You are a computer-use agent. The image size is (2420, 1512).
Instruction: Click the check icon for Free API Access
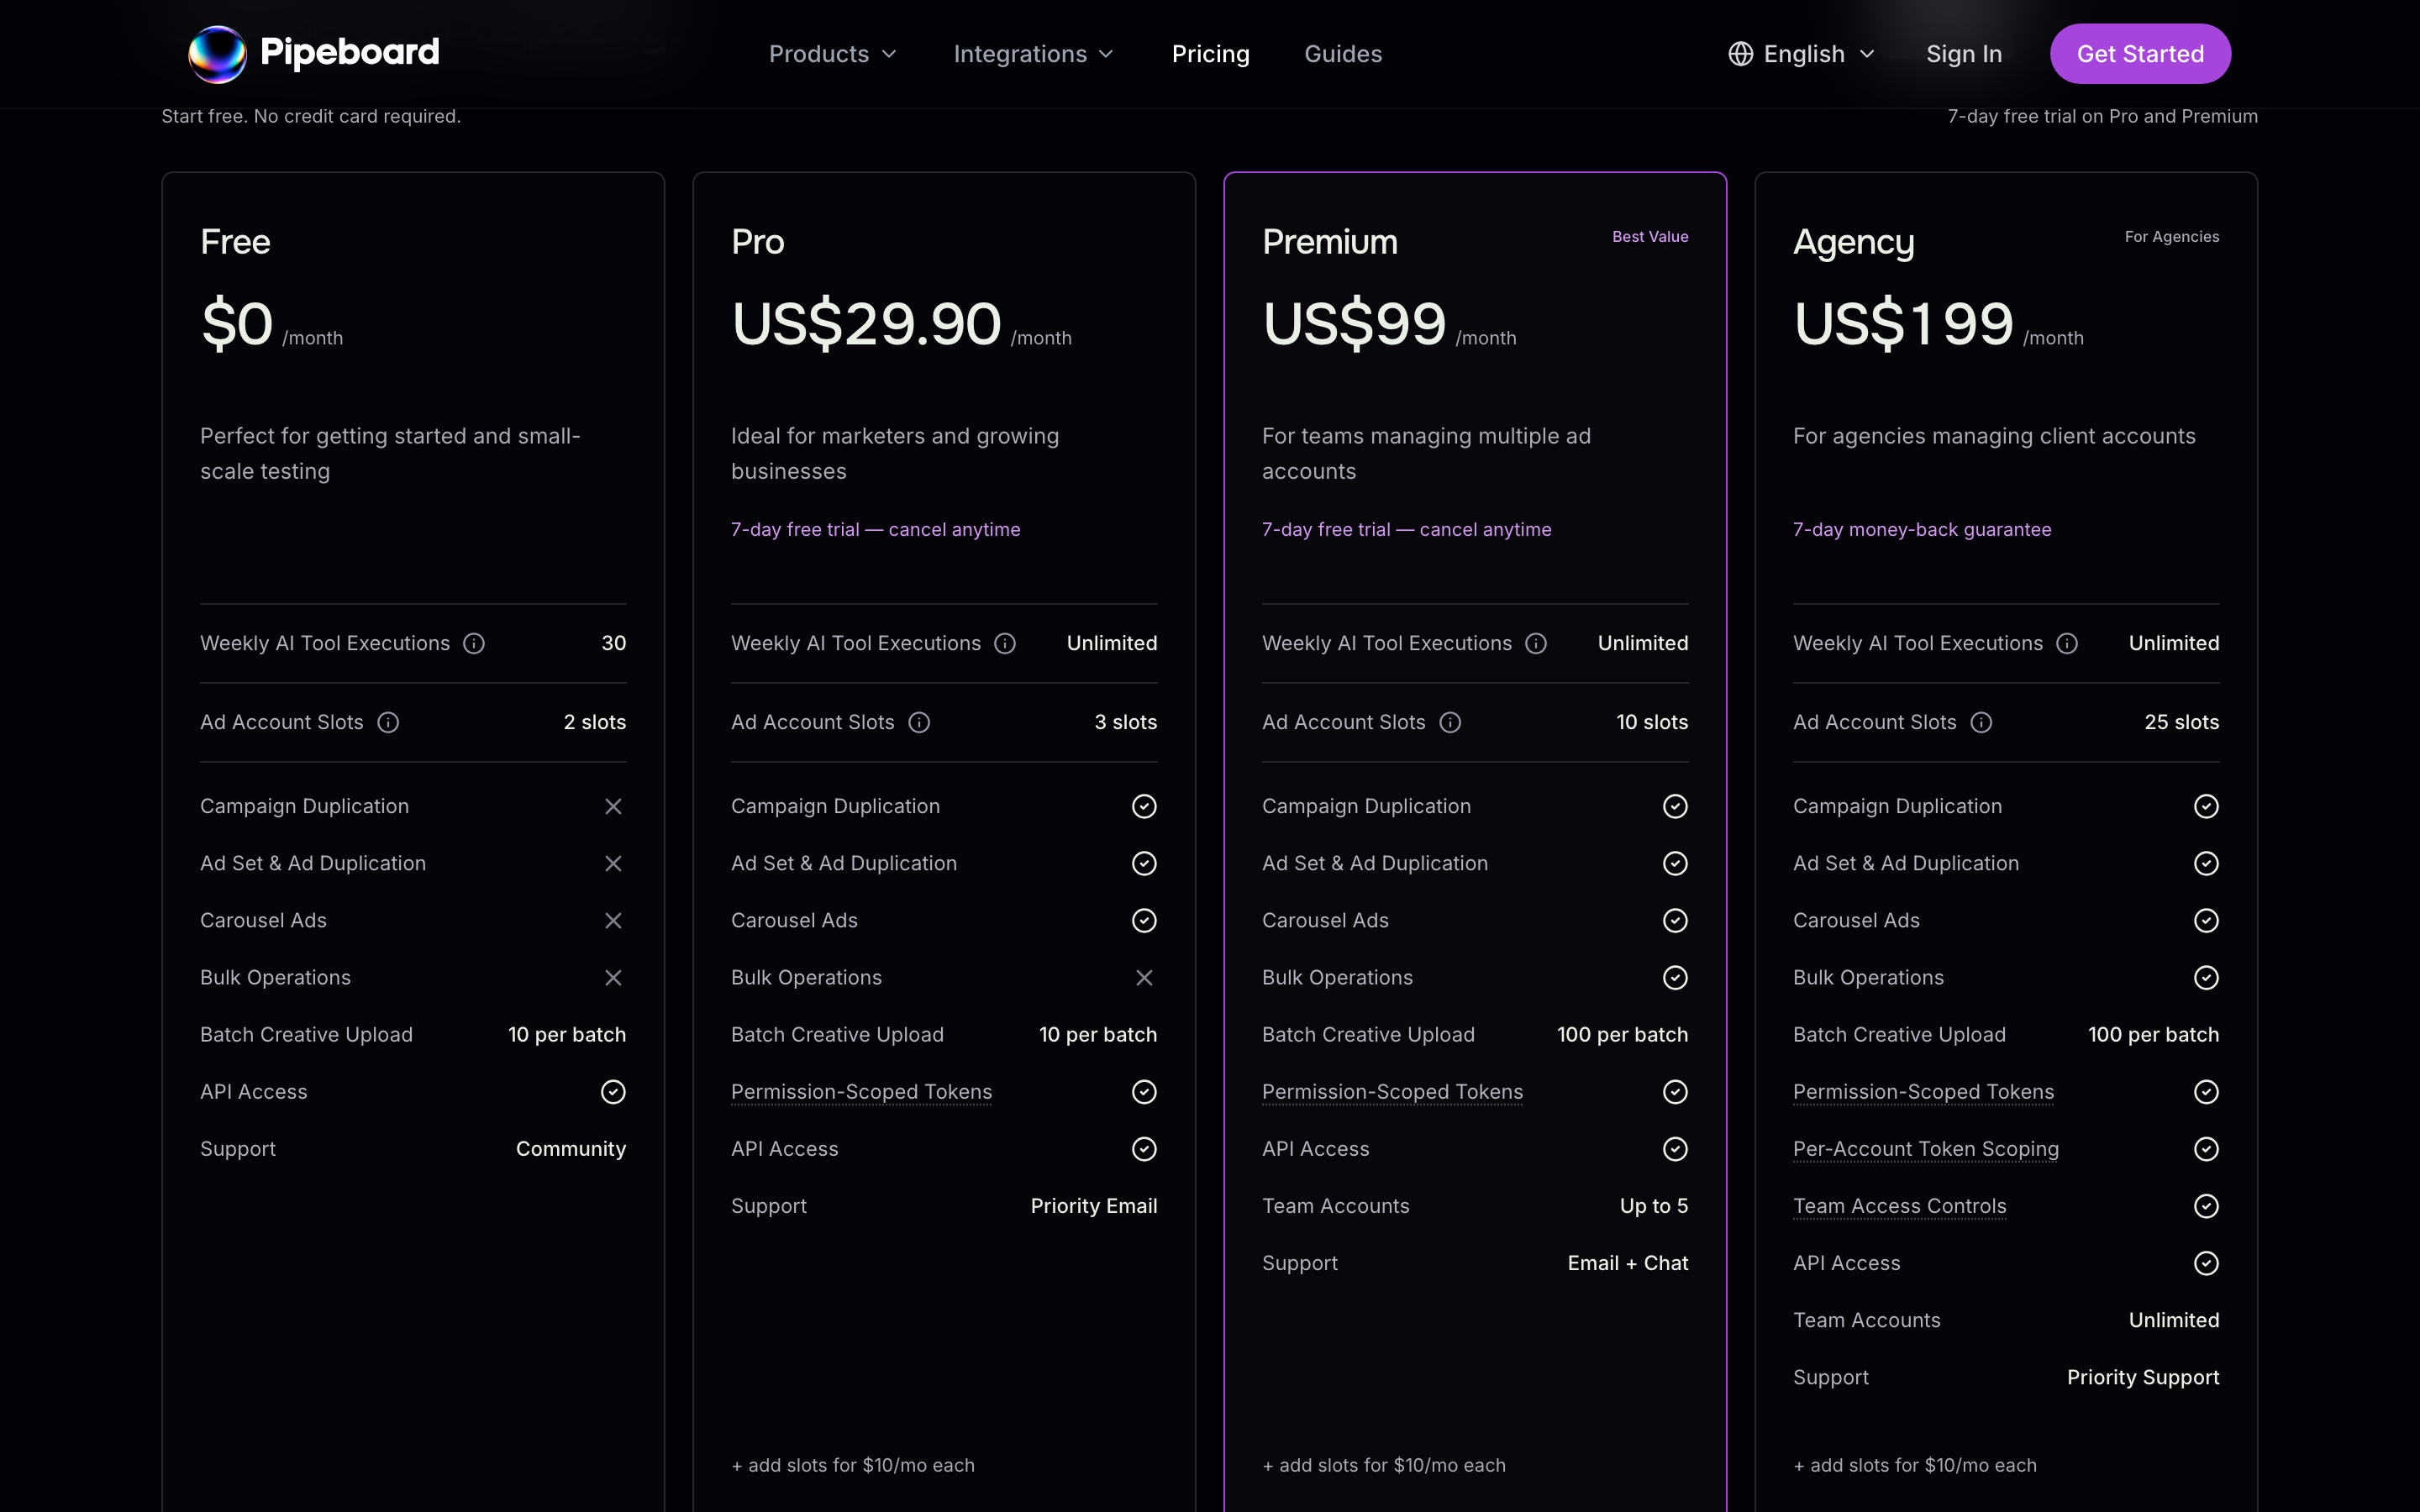tap(613, 1092)
